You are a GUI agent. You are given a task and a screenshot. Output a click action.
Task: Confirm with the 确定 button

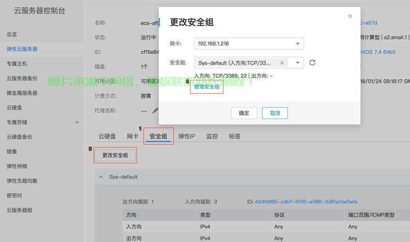pyautogui.click(x=244, y=113)
